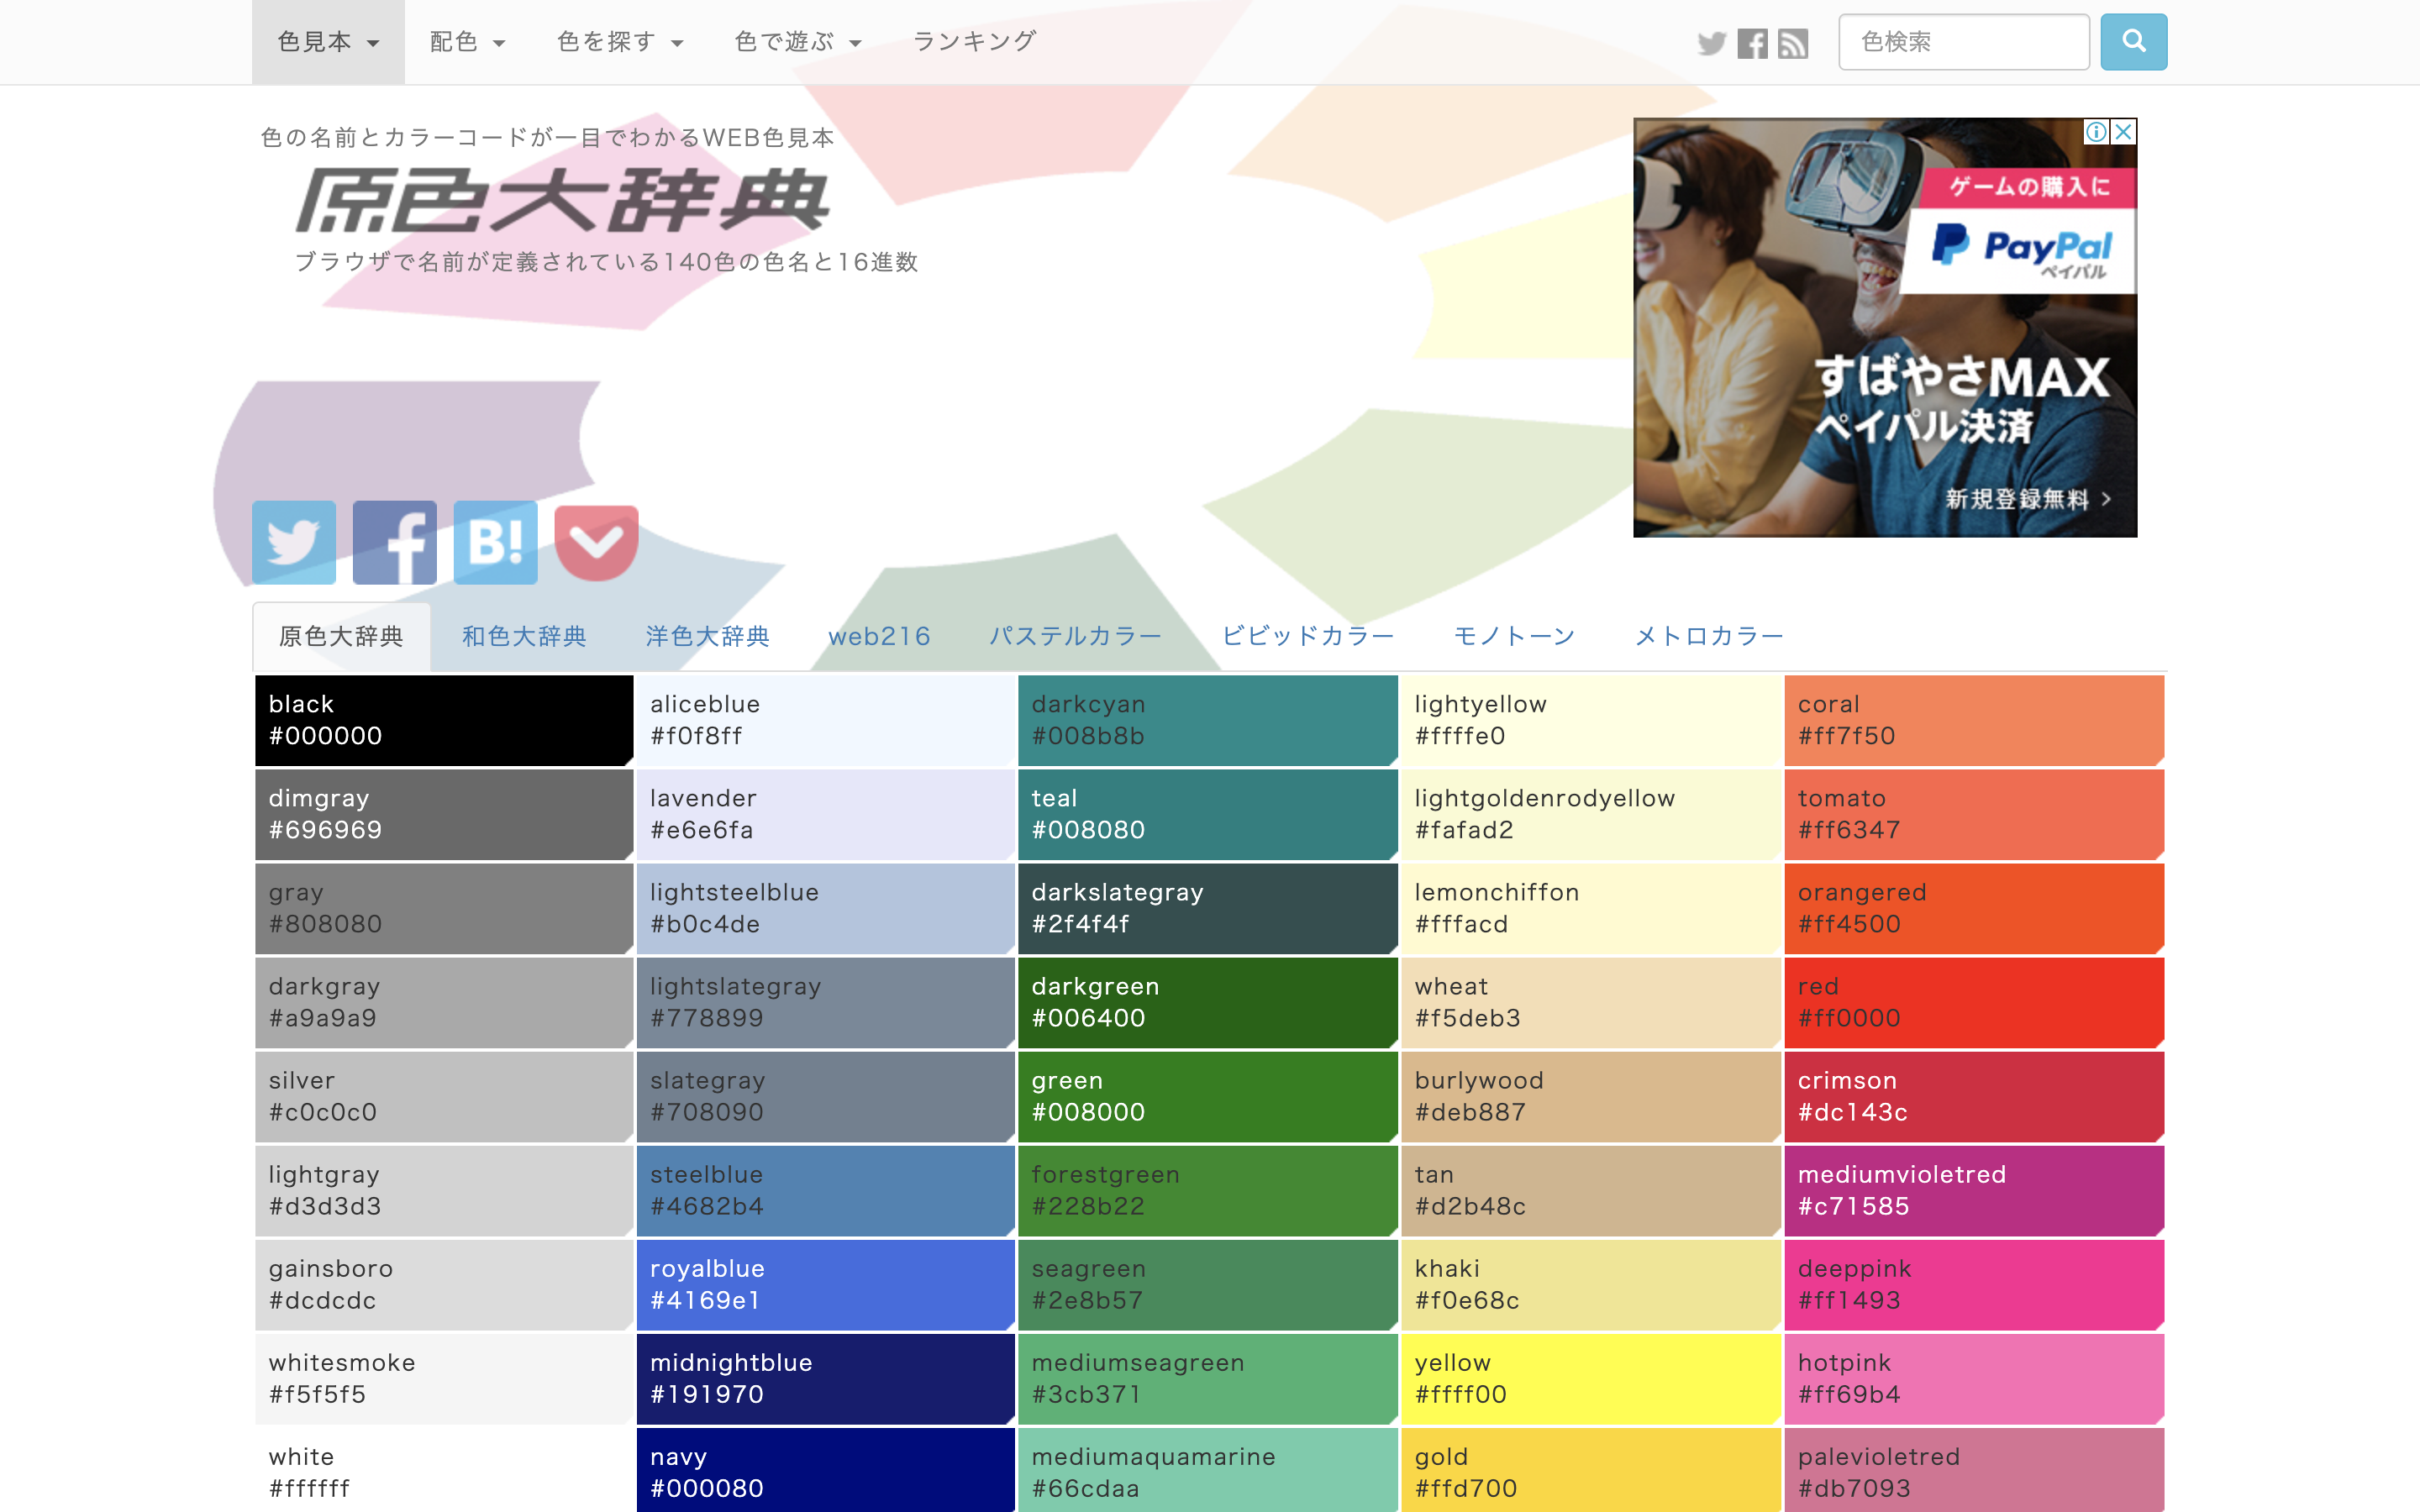This screenshot has height=1512, width=2420.
Task: Switch to the 和色大辞典 tab
Action: click(524, 636)
